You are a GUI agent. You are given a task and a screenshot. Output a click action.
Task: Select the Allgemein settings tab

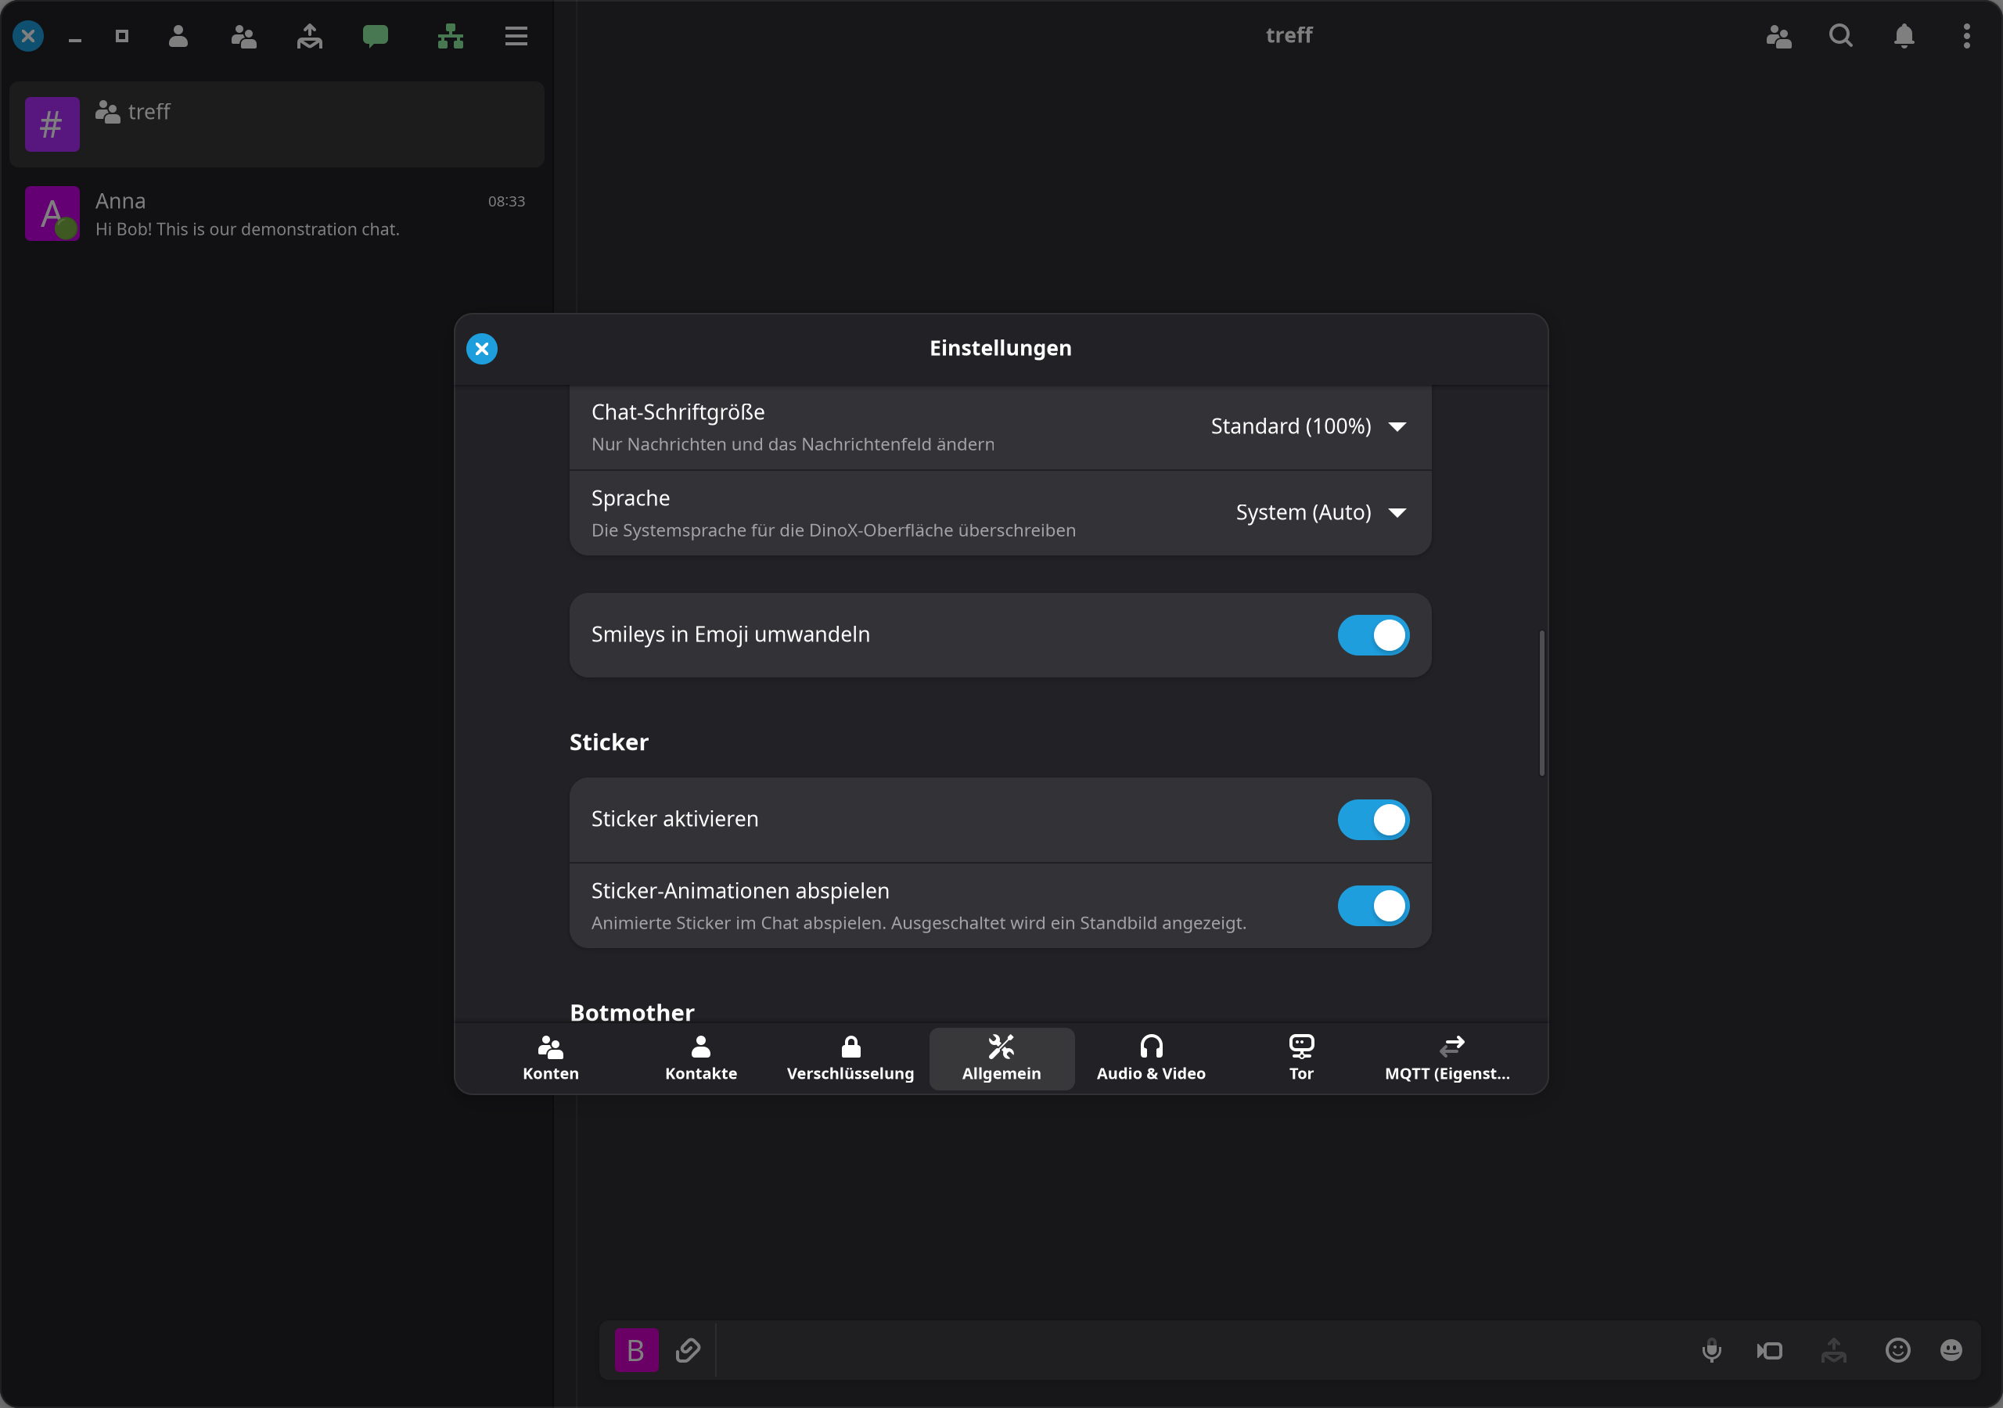1001,1059
